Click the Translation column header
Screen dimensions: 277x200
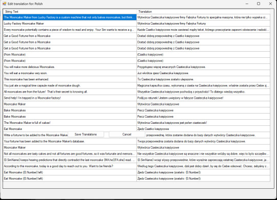point(203,12)
